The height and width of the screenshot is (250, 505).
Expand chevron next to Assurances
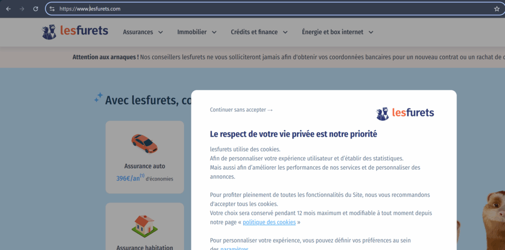(x=160, y=32)
